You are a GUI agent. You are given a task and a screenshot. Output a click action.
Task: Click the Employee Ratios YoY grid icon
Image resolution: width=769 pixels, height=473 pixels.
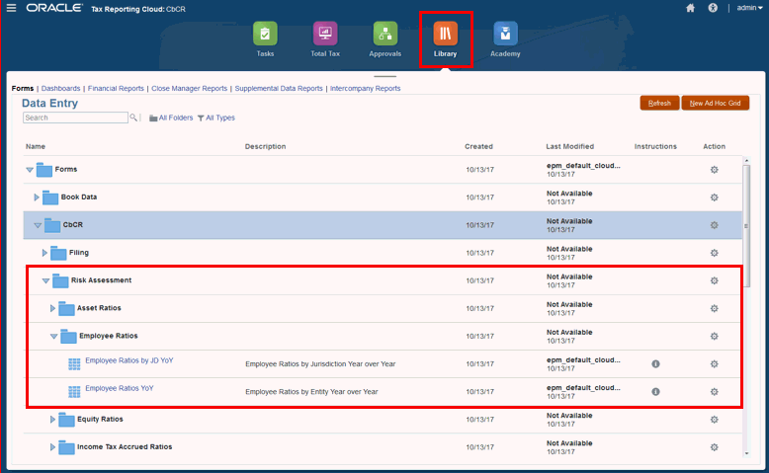click(74, 392)
